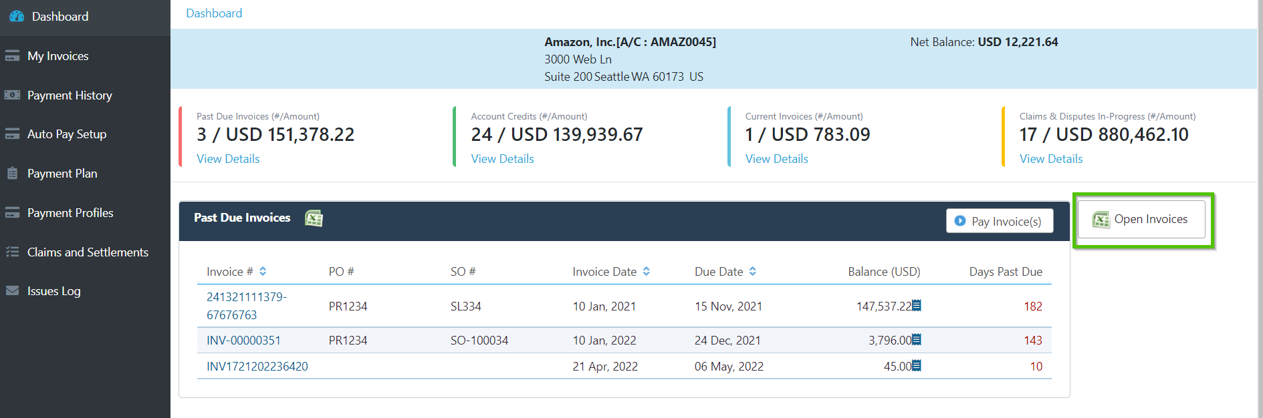Open receipt icon beside balance 147,537.22
The image size is (1263, 418).
coord(917,305)
